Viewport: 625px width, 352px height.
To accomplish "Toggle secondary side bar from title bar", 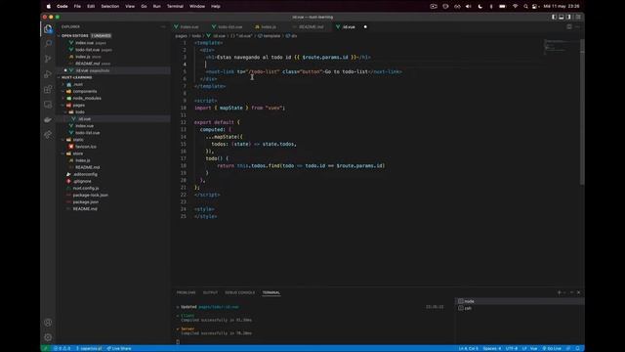I will coord(568,18).
